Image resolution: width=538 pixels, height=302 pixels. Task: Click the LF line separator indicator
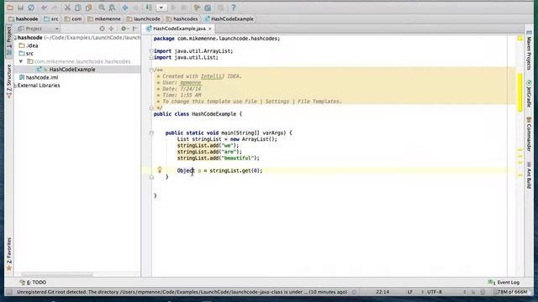click(410, 292)
